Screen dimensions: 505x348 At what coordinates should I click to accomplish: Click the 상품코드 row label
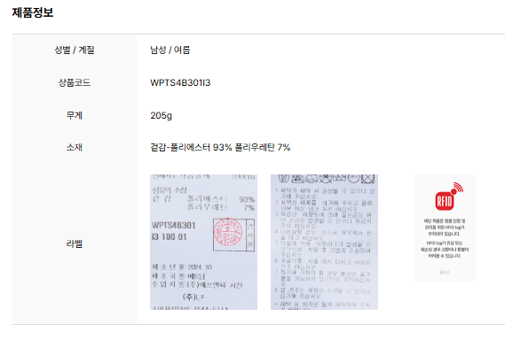pos(75,83)
